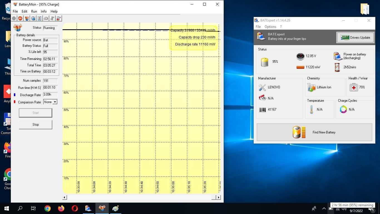Click the wrench manufacturer icon beside LENOVO
380x214 pixels.
[x=262, y=87]
